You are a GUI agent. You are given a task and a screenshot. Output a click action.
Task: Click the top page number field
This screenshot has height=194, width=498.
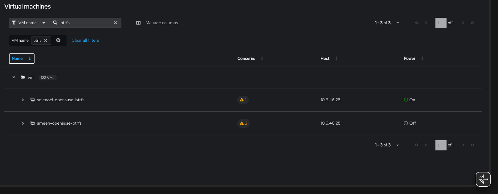[441, 23]
